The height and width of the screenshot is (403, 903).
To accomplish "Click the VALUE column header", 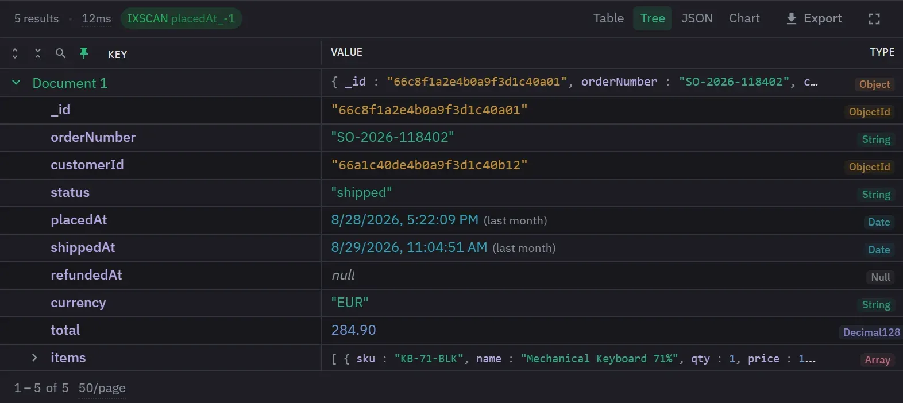I will [346, 52].
